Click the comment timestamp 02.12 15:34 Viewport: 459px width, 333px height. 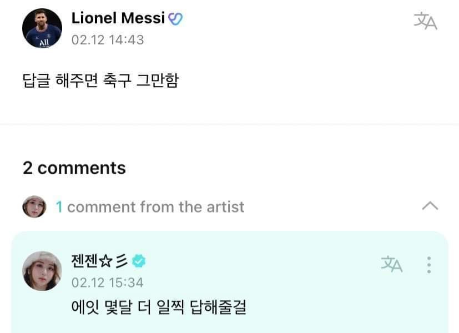107,282
